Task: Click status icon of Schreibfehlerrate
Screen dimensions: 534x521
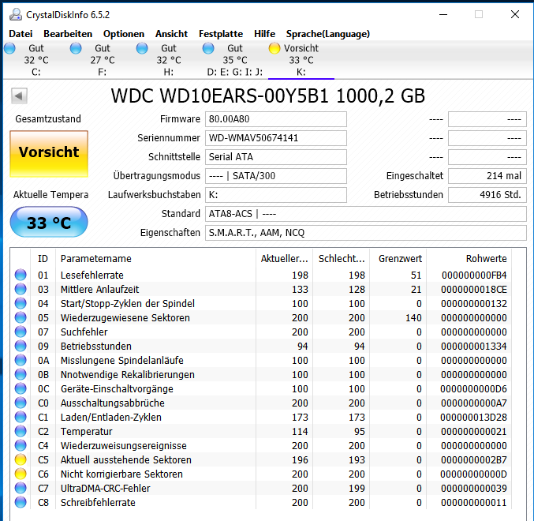Action: click(21, 503)
